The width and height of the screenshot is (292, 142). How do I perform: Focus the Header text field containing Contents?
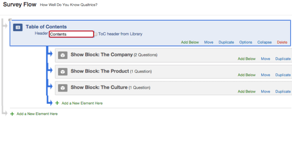pyautogui.click(x=71, y=34)
